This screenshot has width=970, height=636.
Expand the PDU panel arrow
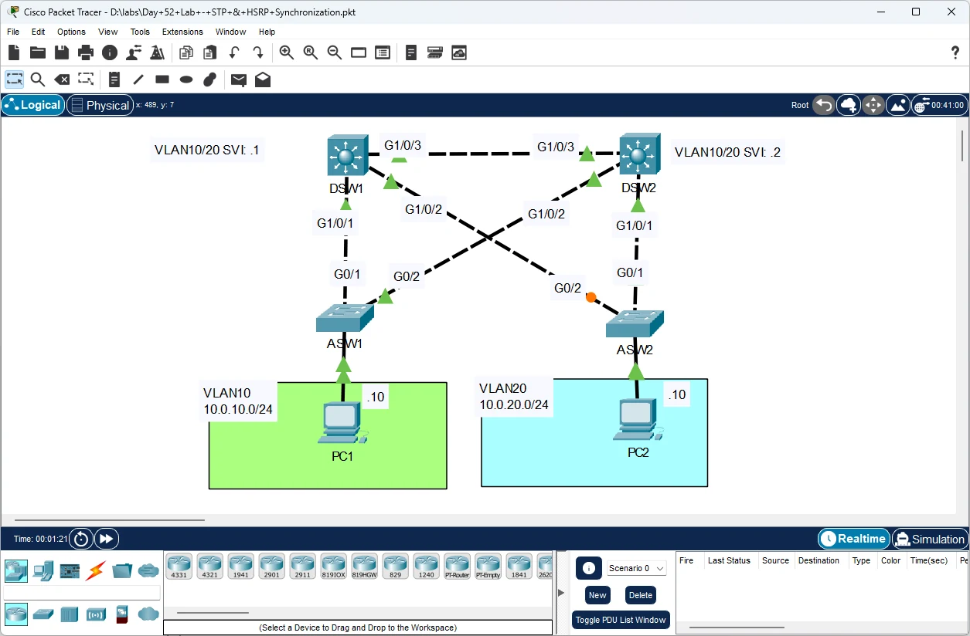click(x=561, y=592)
